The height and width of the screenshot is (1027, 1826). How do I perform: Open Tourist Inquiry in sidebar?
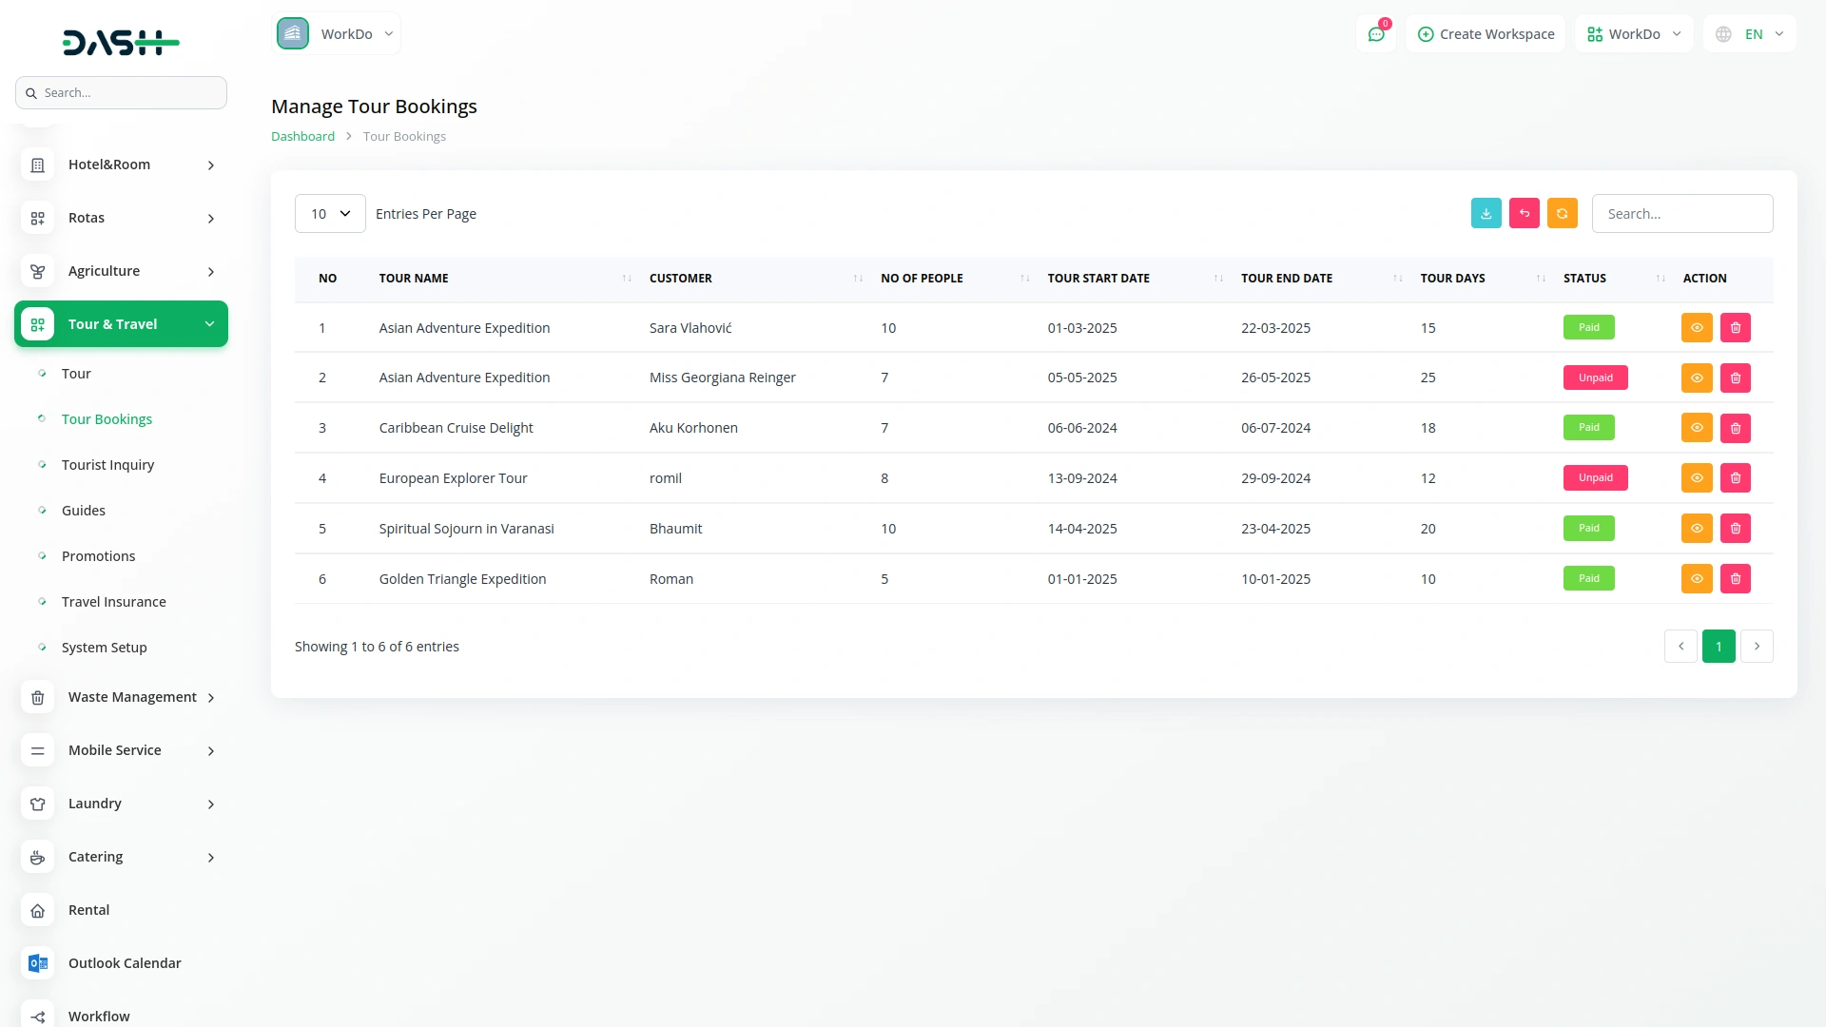[x=107, y=465]
